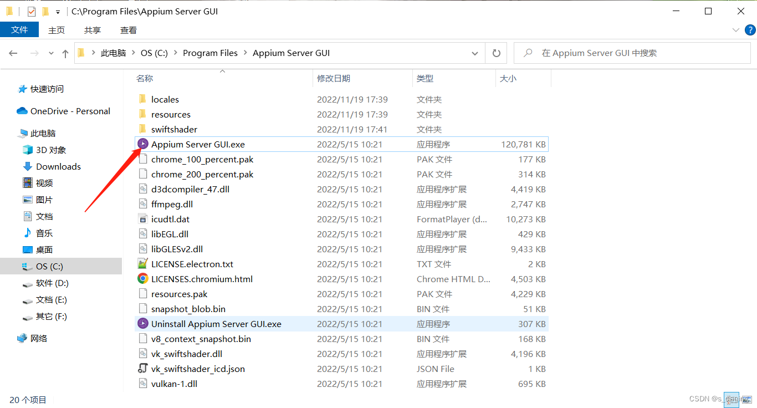Expand the chevron after 此电脑 in address bar
The height and width of the screenshot is (408, 757).
133,53
